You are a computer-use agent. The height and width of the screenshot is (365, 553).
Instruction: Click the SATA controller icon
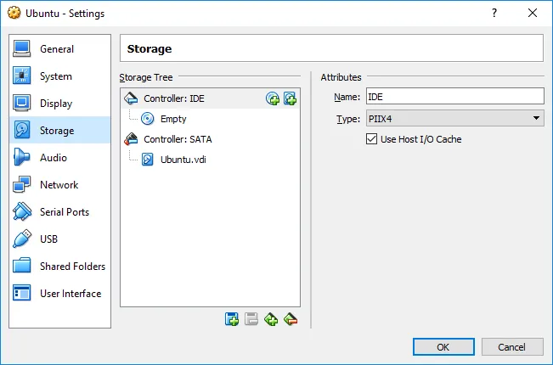[x=131, y=139]
